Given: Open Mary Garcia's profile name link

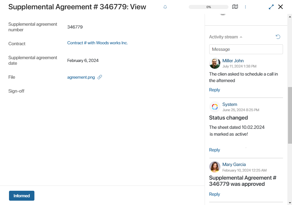Looking at the screenshot, I should point(234,164).
